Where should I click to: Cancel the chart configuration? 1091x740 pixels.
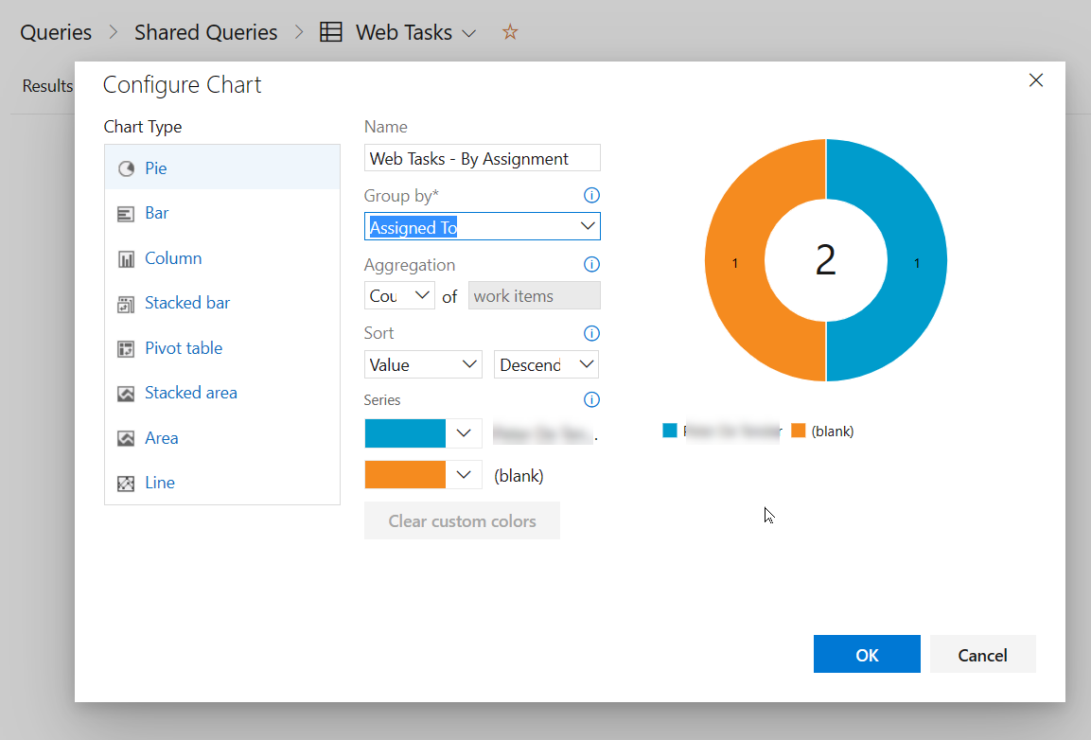point(982,655)
